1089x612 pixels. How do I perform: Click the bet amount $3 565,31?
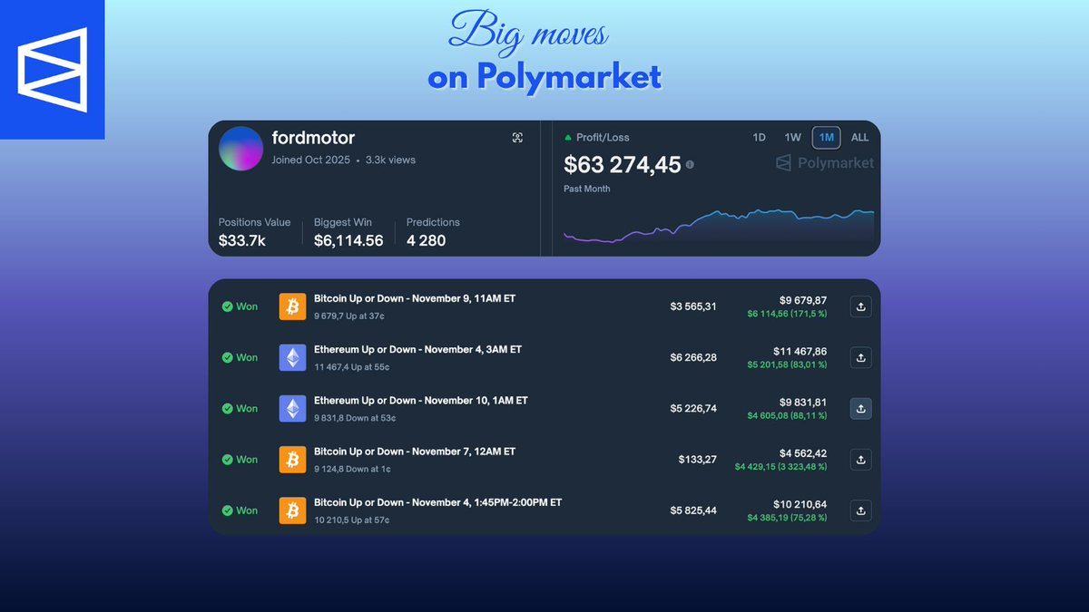[693, 306]
